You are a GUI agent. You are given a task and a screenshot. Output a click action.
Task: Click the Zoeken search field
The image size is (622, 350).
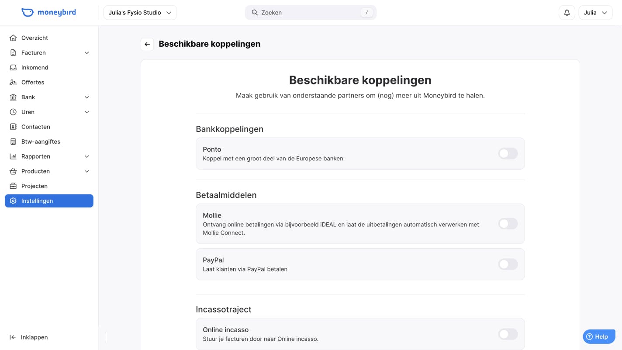coord(311,12)
